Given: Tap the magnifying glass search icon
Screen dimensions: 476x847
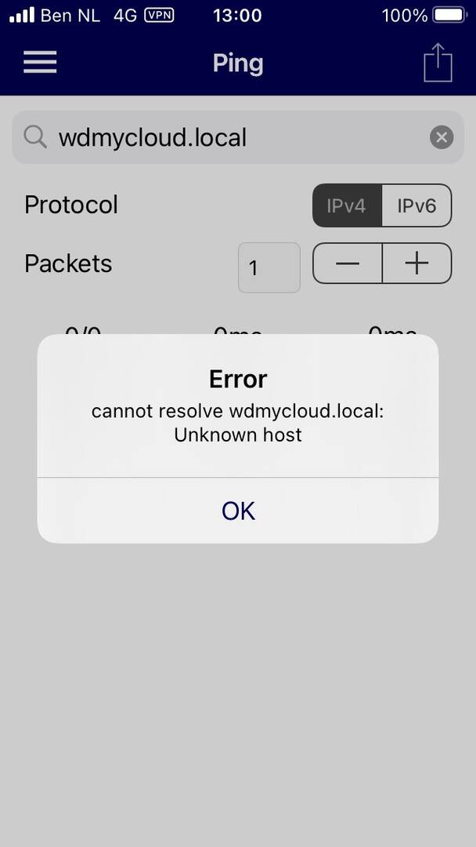Looking at the screenshot, I should (x=35, y=137).
